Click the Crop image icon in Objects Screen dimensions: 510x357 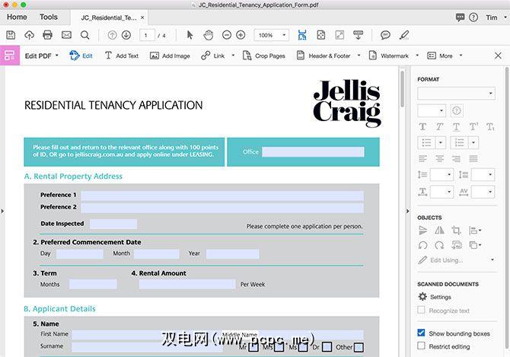pos(456,230)
